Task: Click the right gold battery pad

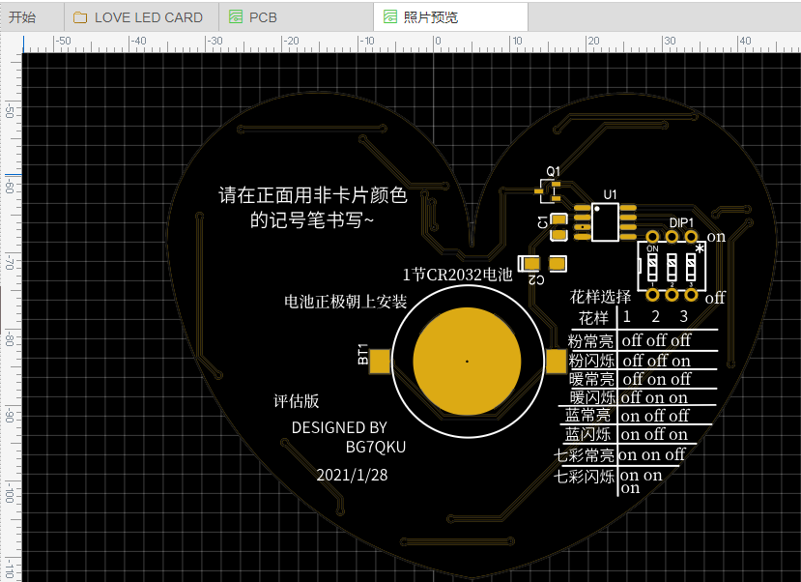Action: click(x=556, y=361)
